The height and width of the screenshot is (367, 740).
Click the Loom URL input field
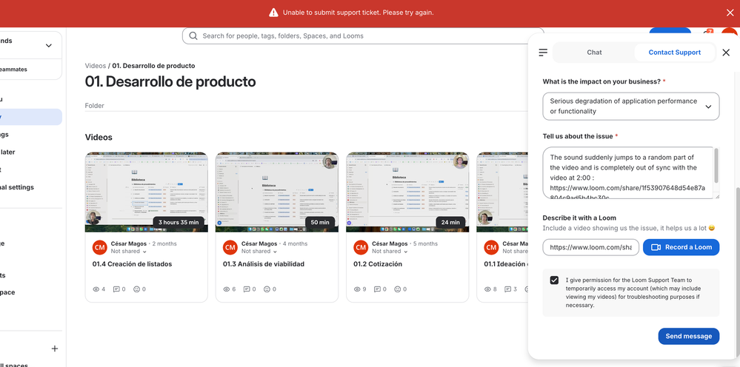591,247
